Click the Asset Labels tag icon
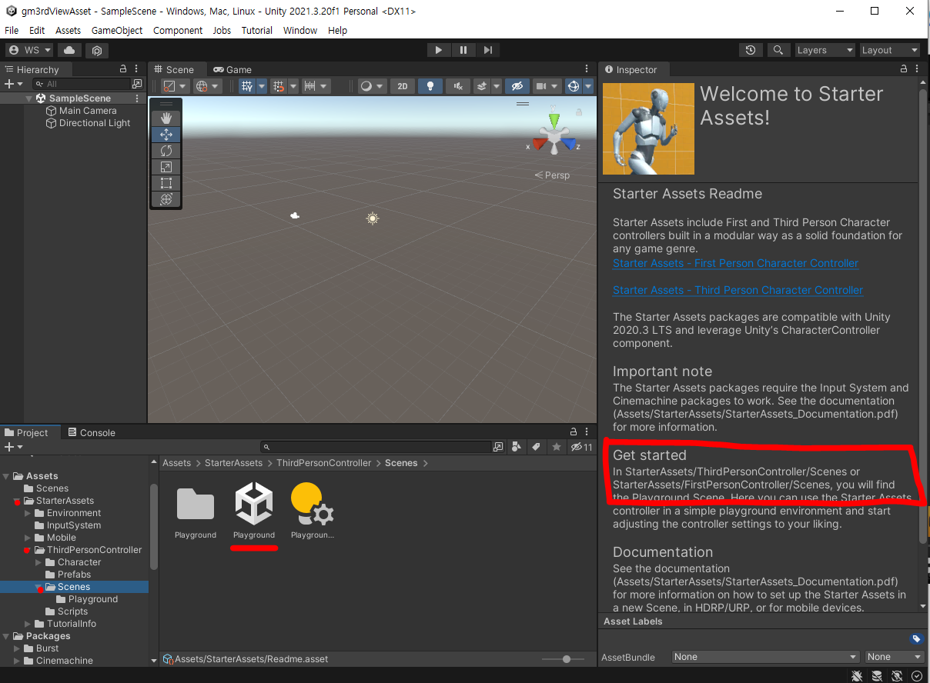Screen dimensions: 930x683 click(916, 638)
